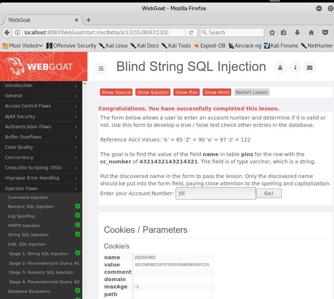The image size is (334, 299).
Task: Open the NetHunter bookmark
Action: click(x=317, y=46)
